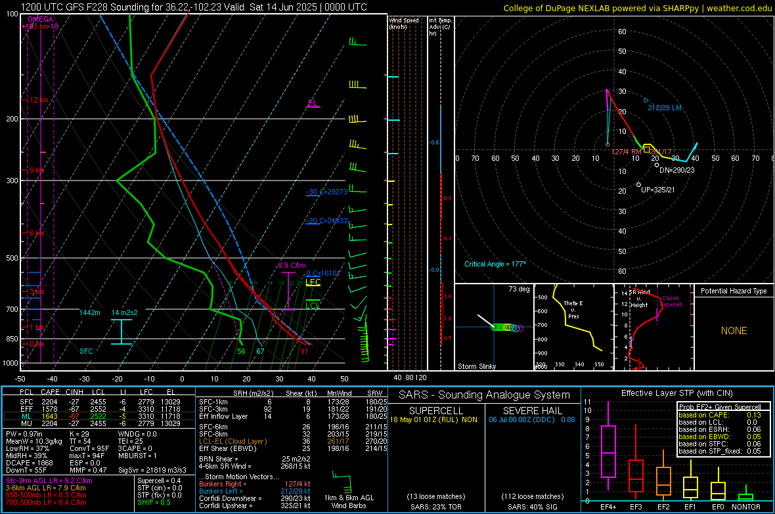Click the 1km & 6km AGL wind barbs icon
Screen dimensions: 775x514
click(341, 483)
